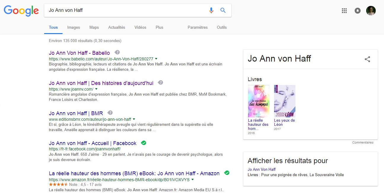The image size is (384, 193).
Task: Open the Plus search menu
Action: [159, 27]
